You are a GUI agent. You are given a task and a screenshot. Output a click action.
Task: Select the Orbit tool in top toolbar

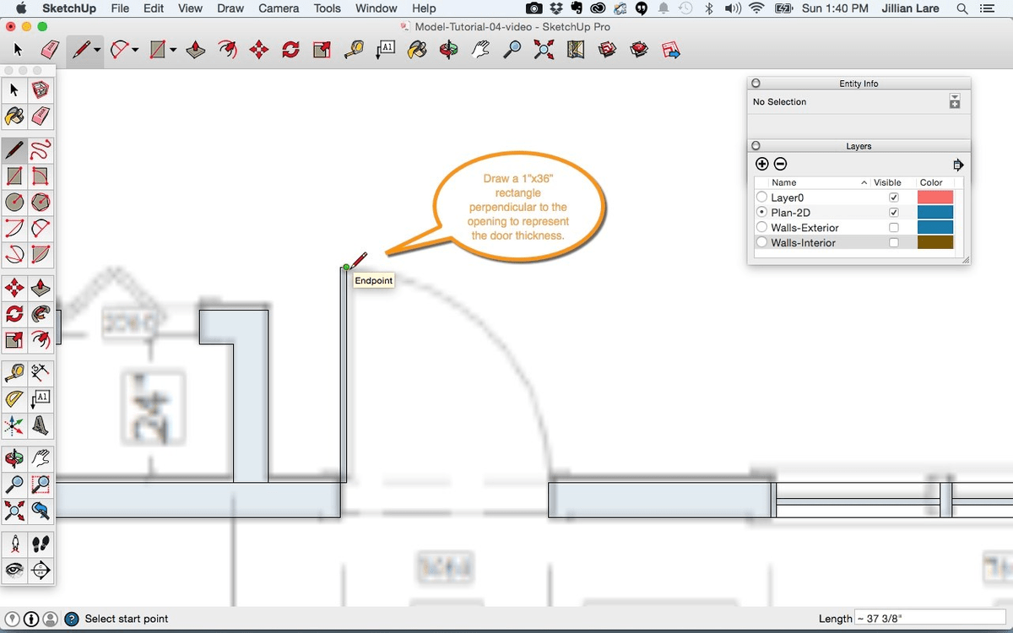click(449, 51)
